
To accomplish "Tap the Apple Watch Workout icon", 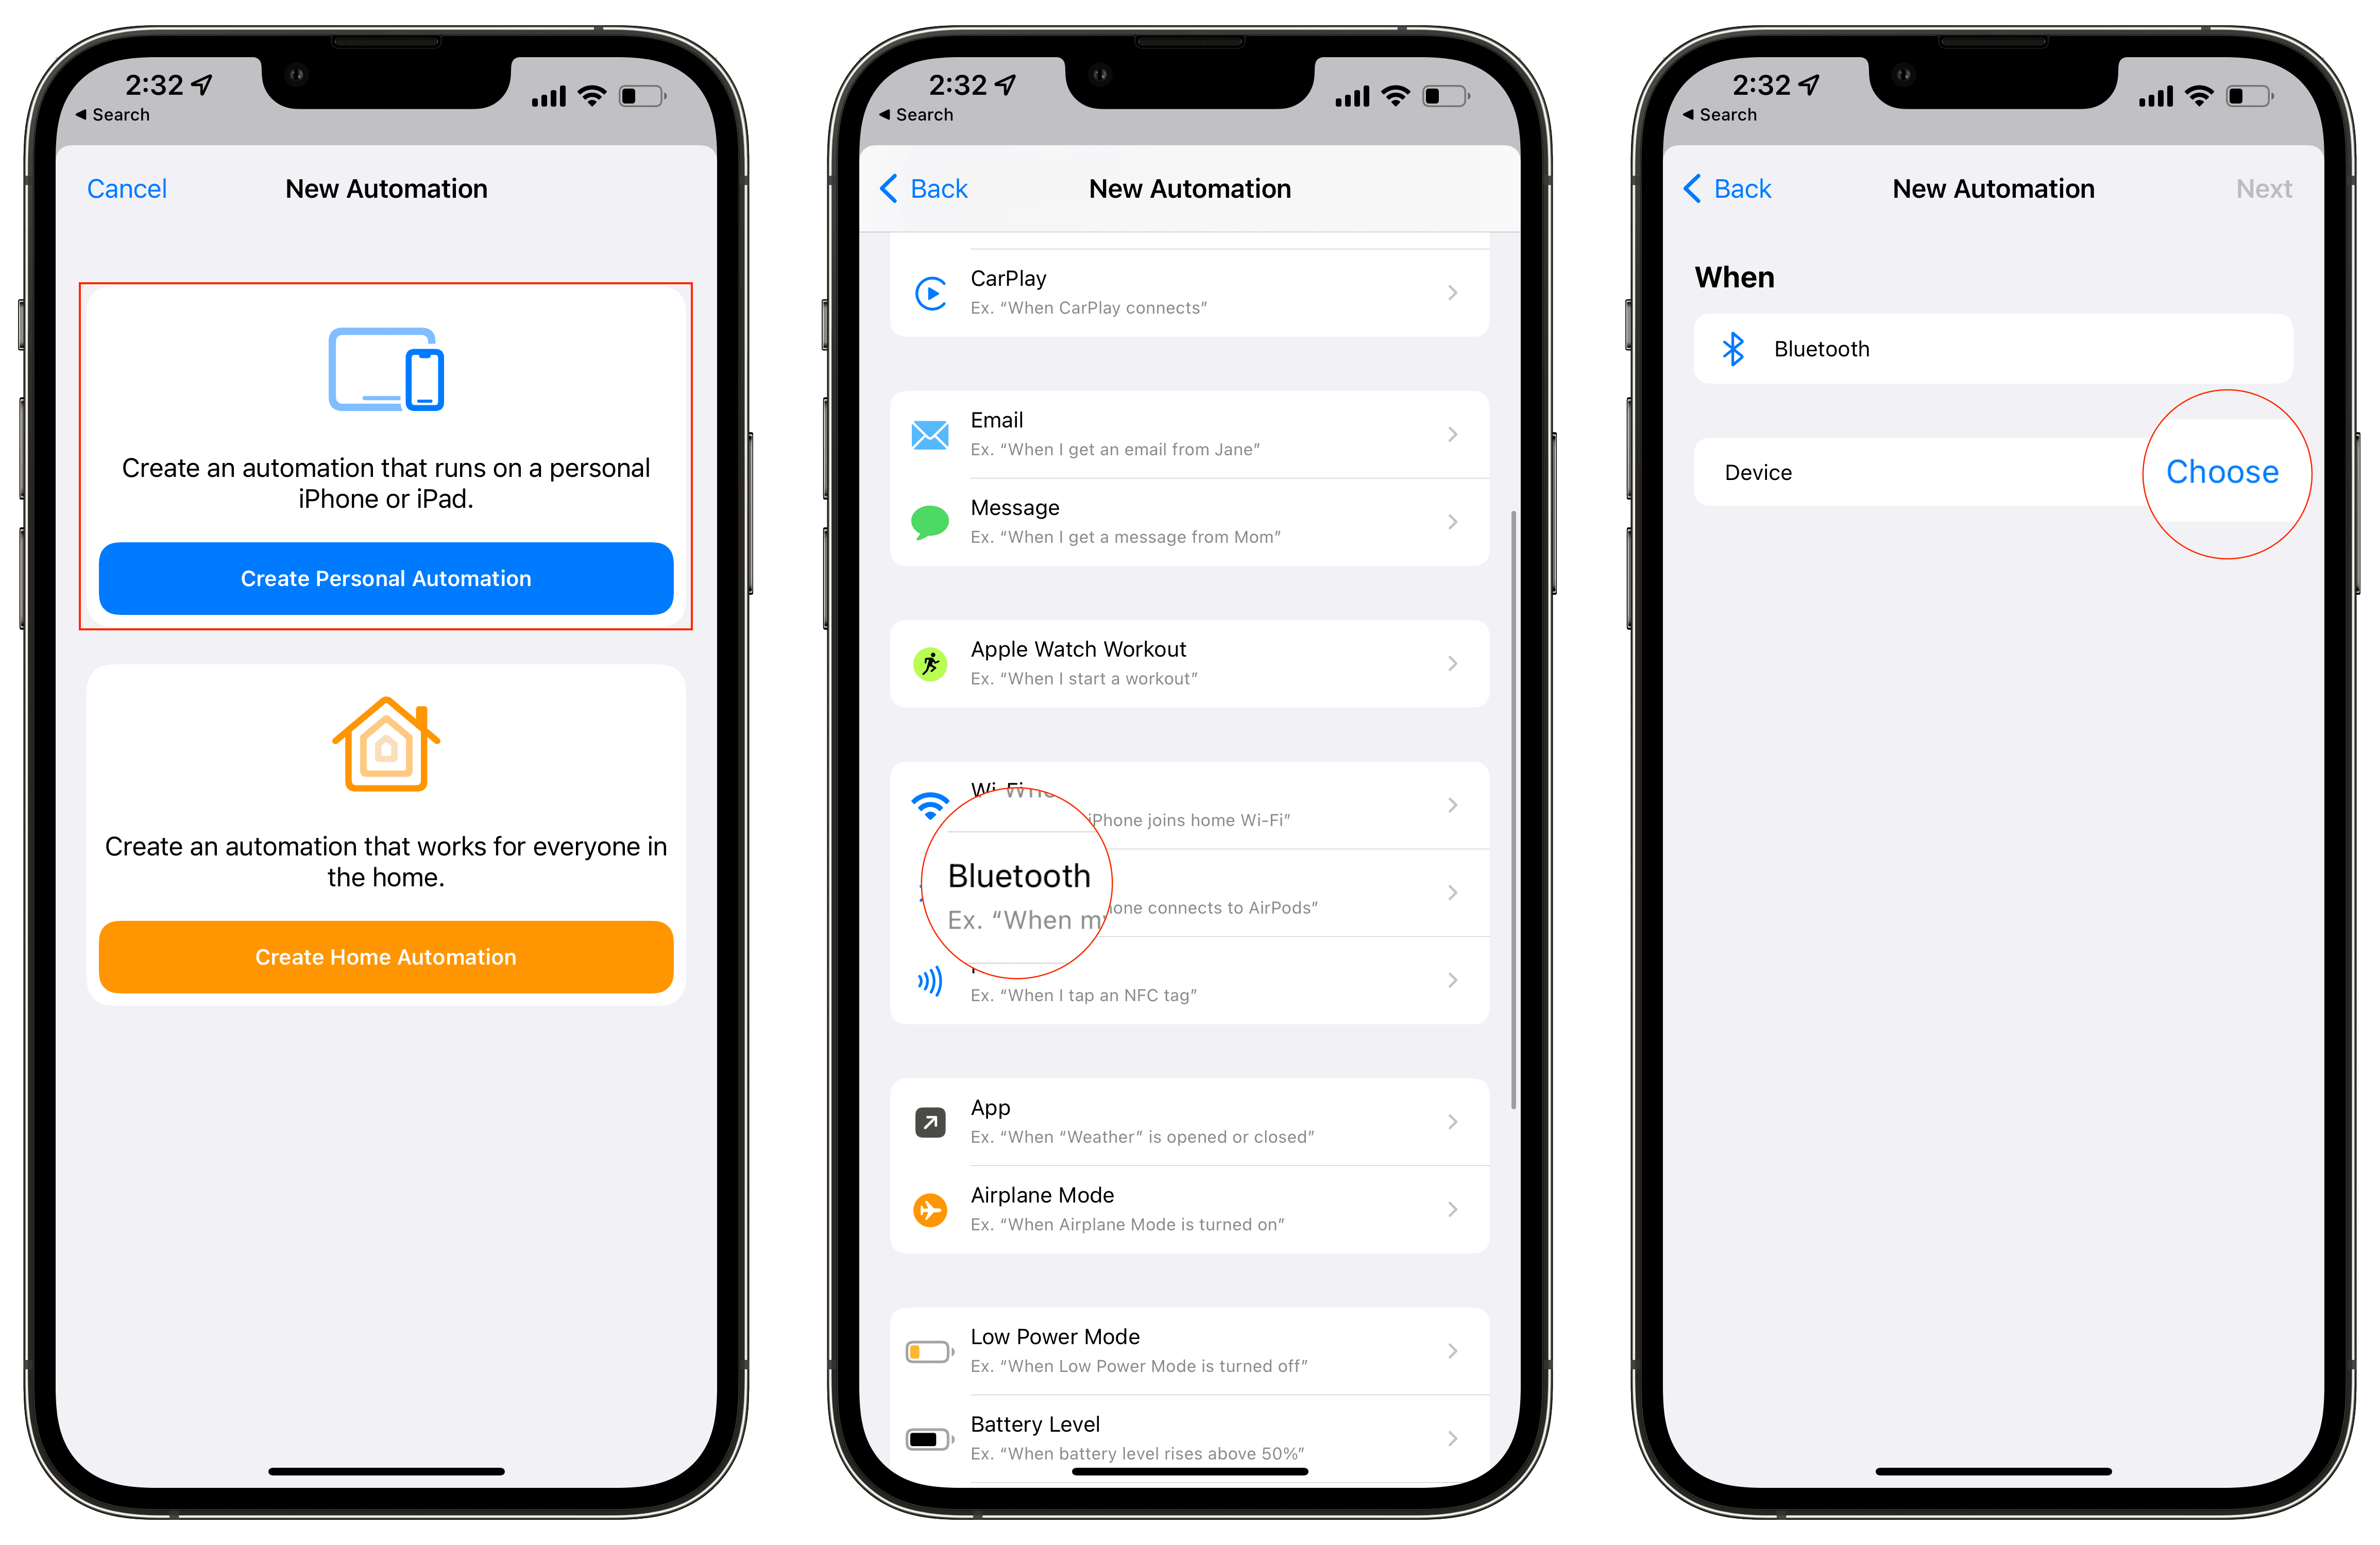I will [930, 667].
